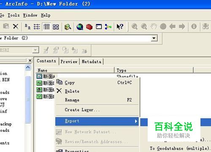
Task: Click the catalog tree scrollbar thumb
Action: pyautogui.click(x=28, y=99)
